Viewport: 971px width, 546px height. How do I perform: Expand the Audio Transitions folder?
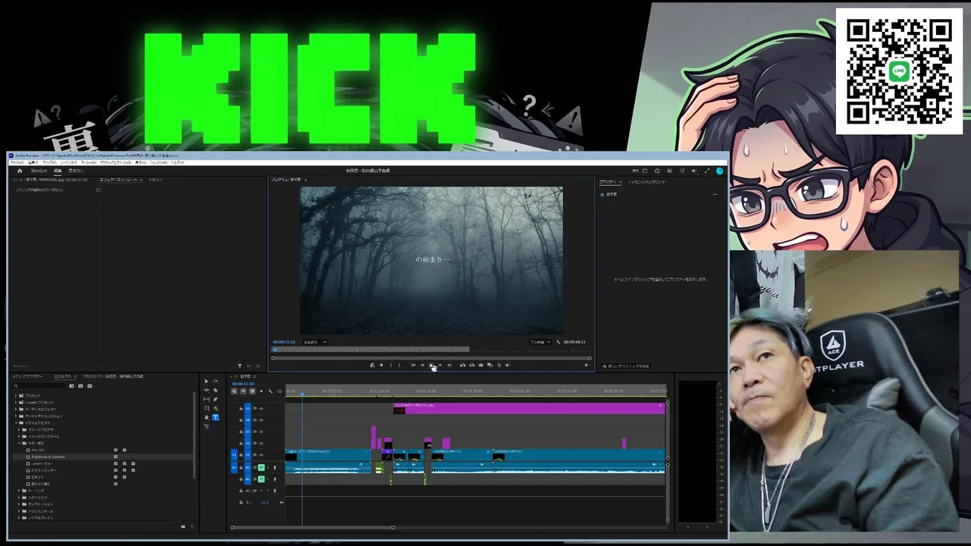tap(16, 416)
